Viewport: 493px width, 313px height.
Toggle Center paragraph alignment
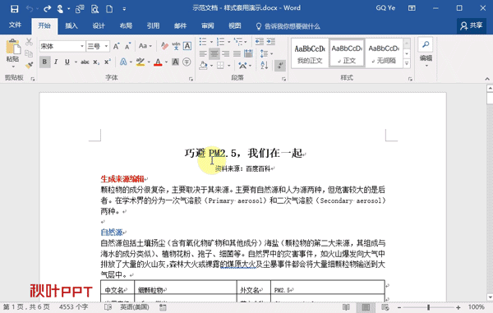(x=214, y=53)
